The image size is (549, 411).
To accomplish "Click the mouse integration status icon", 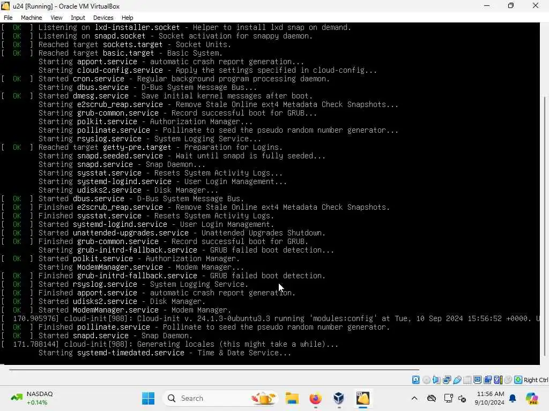I will (508, 379).
